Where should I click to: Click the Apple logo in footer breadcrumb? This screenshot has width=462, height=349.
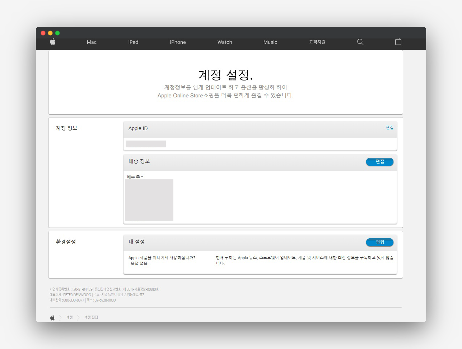click(52, 318)
